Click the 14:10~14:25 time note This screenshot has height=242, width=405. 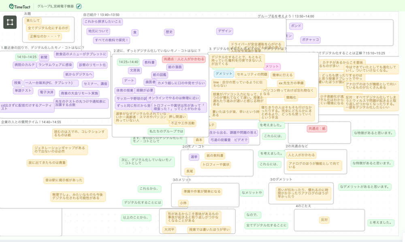click(27, 57)
